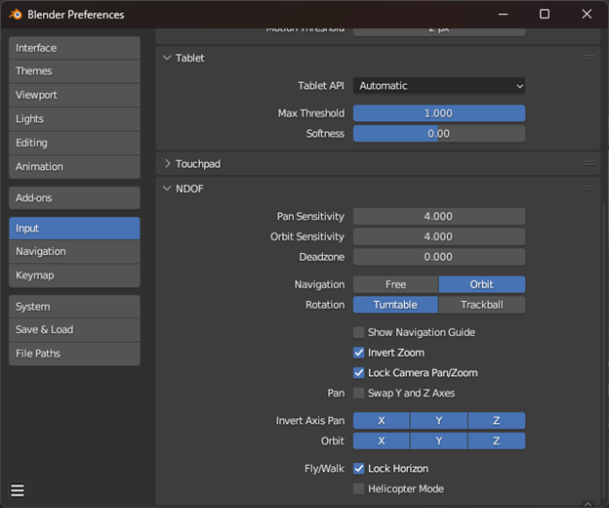609x508 pixels.
Task: Toggle Orbit Z axis invert button
Action: (x=496, y=441)
